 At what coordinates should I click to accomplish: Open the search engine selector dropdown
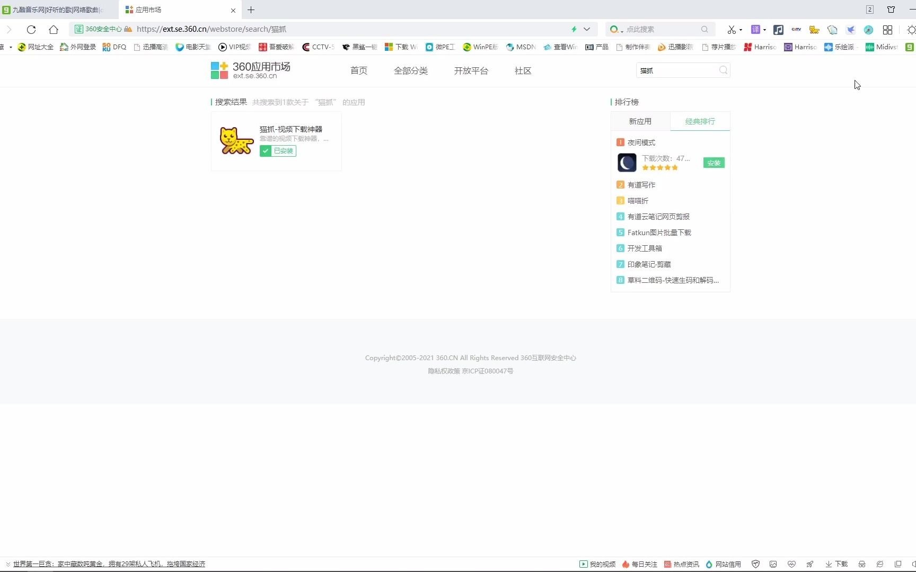coord(616,30)
